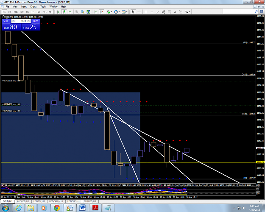This screenshot has height=212, width=265.
Task: Select the candlestick chart display icon
Action: (x=64, y=12)
